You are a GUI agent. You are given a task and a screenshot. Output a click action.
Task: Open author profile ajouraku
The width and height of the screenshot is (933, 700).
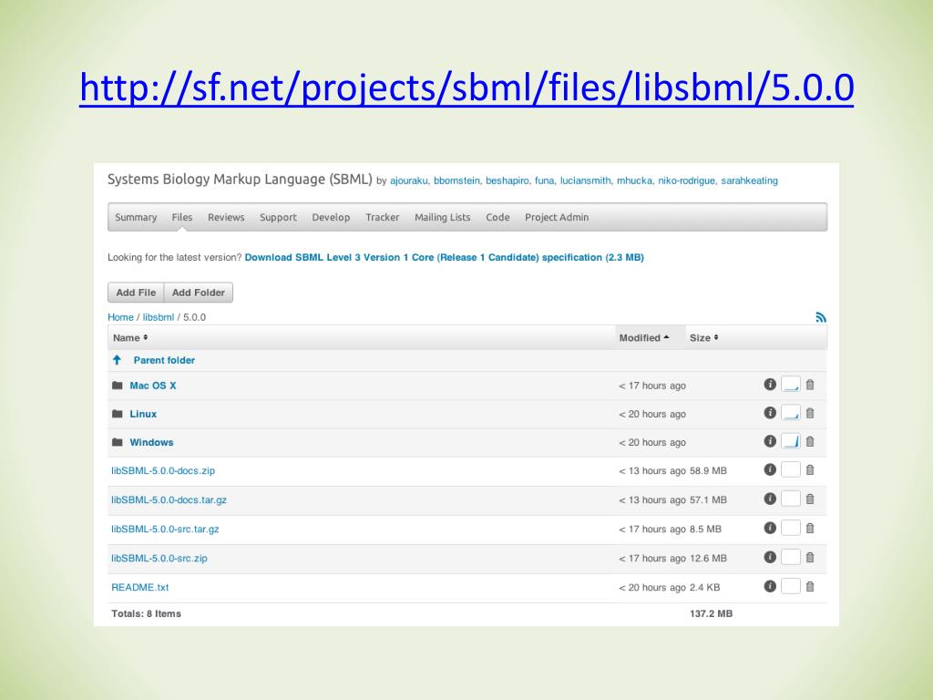click(408, 180)
